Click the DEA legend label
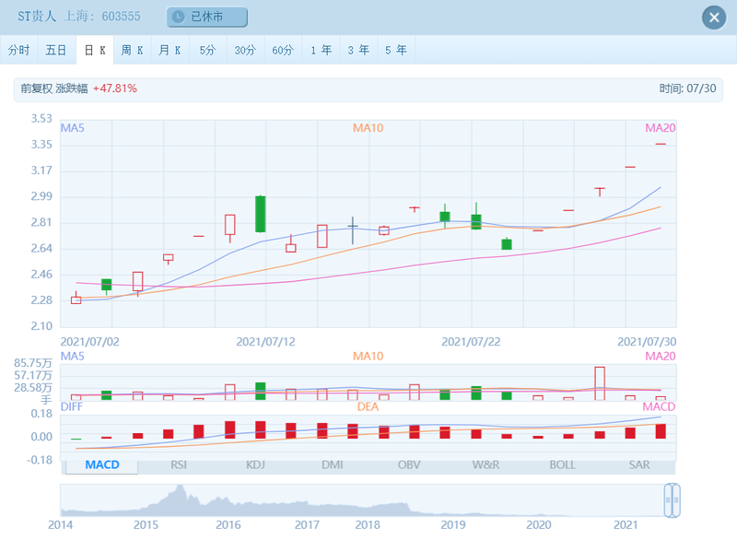The image size is (737, 552). tap(368, 406)
